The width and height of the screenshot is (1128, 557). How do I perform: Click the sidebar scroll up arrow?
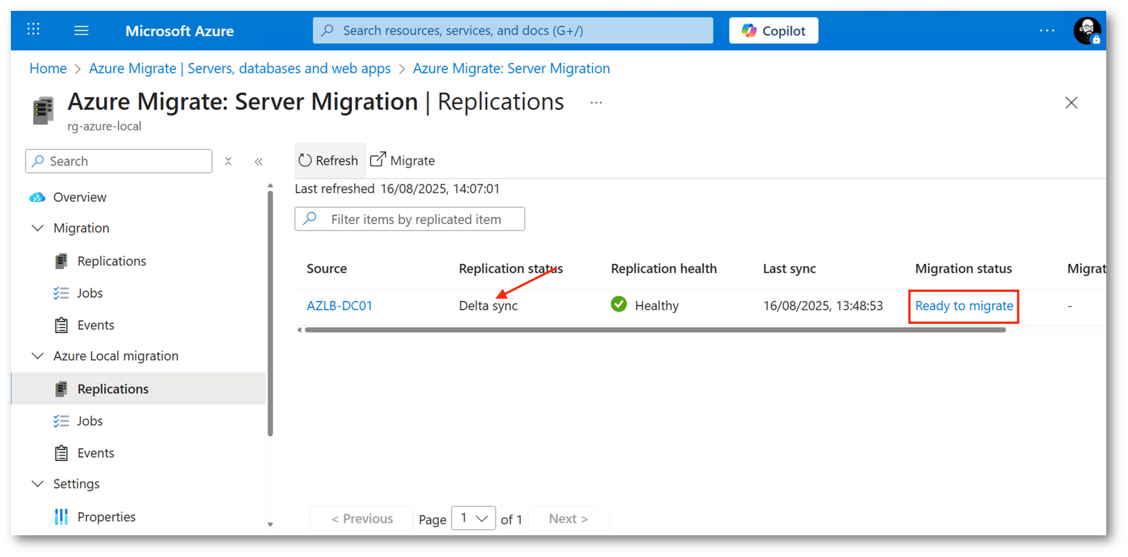270,185
